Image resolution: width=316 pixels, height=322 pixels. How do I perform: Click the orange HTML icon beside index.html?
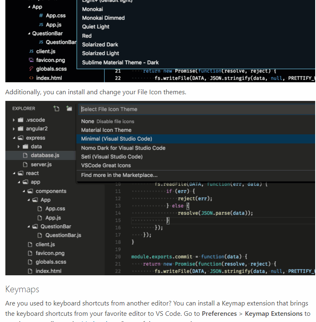pos(31,78)
